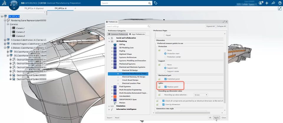Image resolution: width=283 pixels, height=123 pixels.
Task: Click the search magnifier icon
Action: [x=149, y=3]
